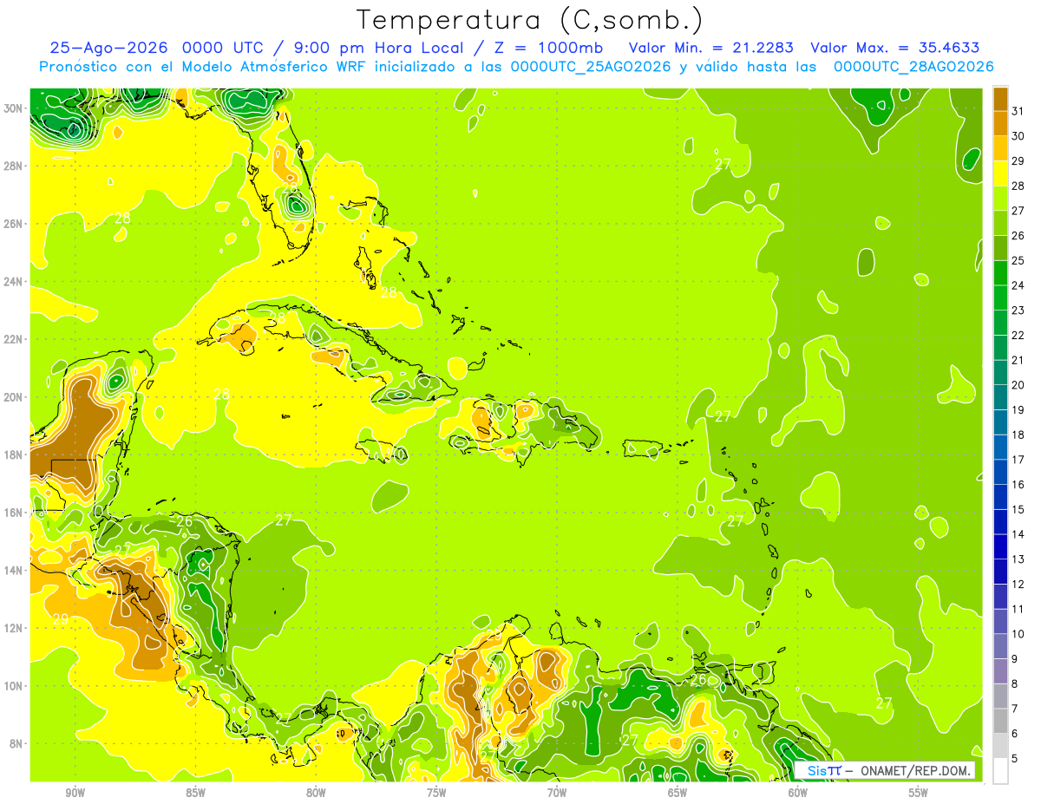Image resolution: width=1041 pixels, height=804 pixels.
Task: Click the "31" color scale label
Action: coord(1018,111)
